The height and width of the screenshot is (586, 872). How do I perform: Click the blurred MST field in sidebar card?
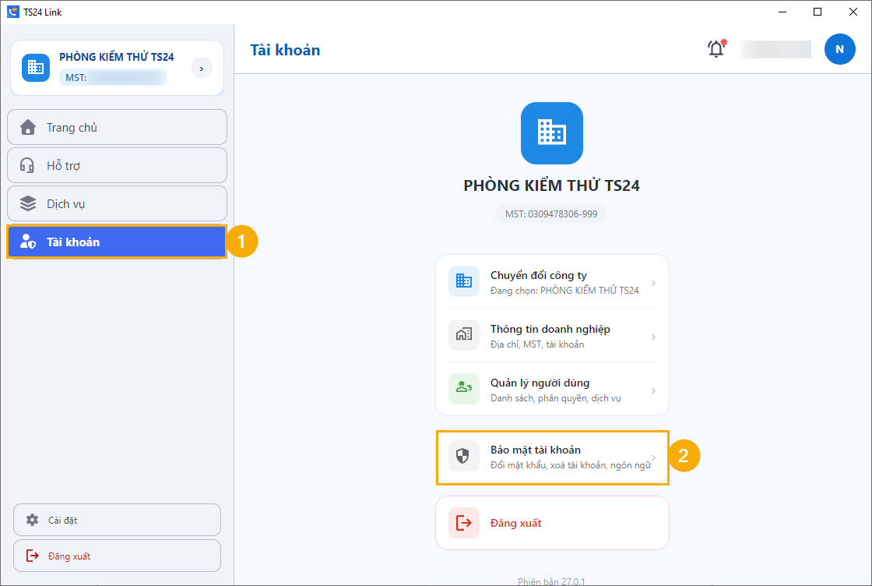pyautogui.click(x=114, y=77)
